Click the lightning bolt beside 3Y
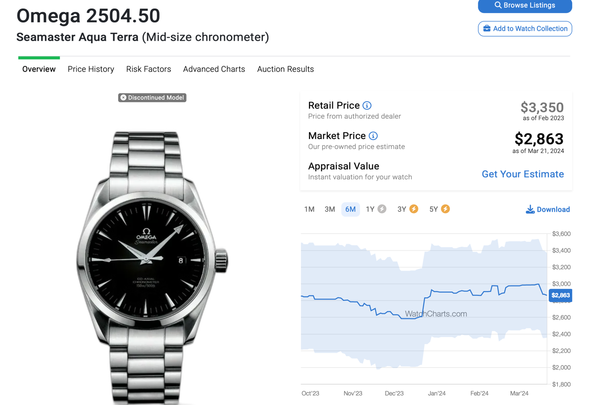 coord(414,209)
